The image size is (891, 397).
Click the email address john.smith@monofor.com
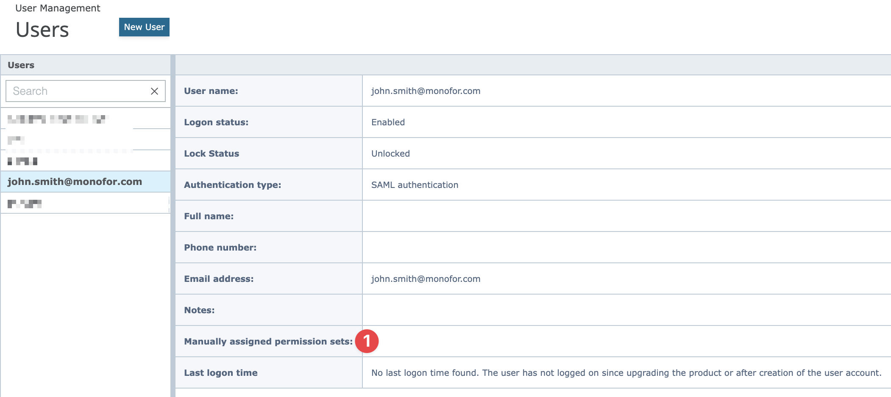click(426, 278)
